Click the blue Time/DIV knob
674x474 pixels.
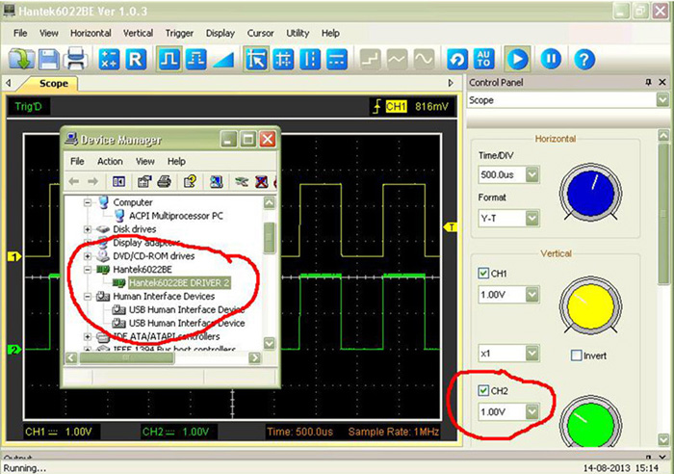click(590, 194)
